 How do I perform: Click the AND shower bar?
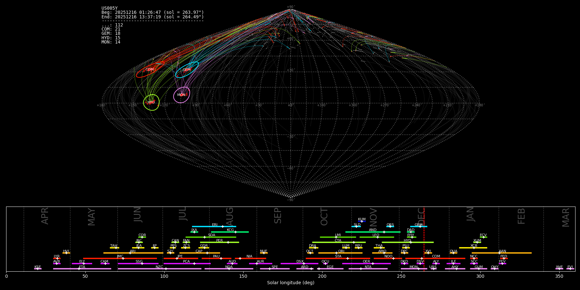tap(373, 232)
